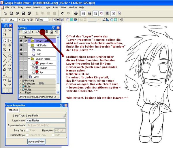This screenshot has height=148, width=173.
Task: Check the Tone Area Show checkbox
Action: click(27, 130)
